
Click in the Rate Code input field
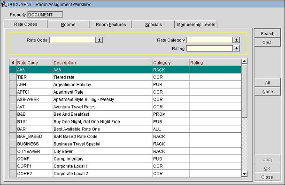(72, 40)
